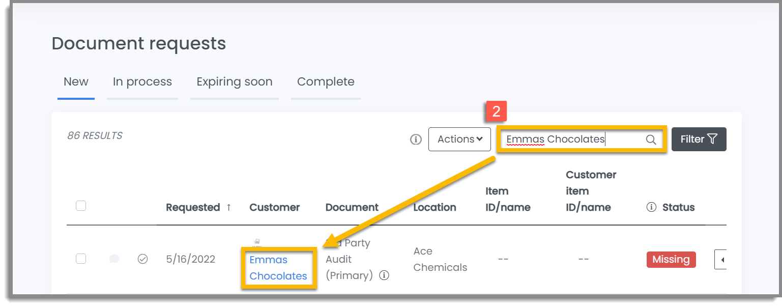Click the sort arrow on the Requested column
782x307 pixels.
[x=229, y=207]
